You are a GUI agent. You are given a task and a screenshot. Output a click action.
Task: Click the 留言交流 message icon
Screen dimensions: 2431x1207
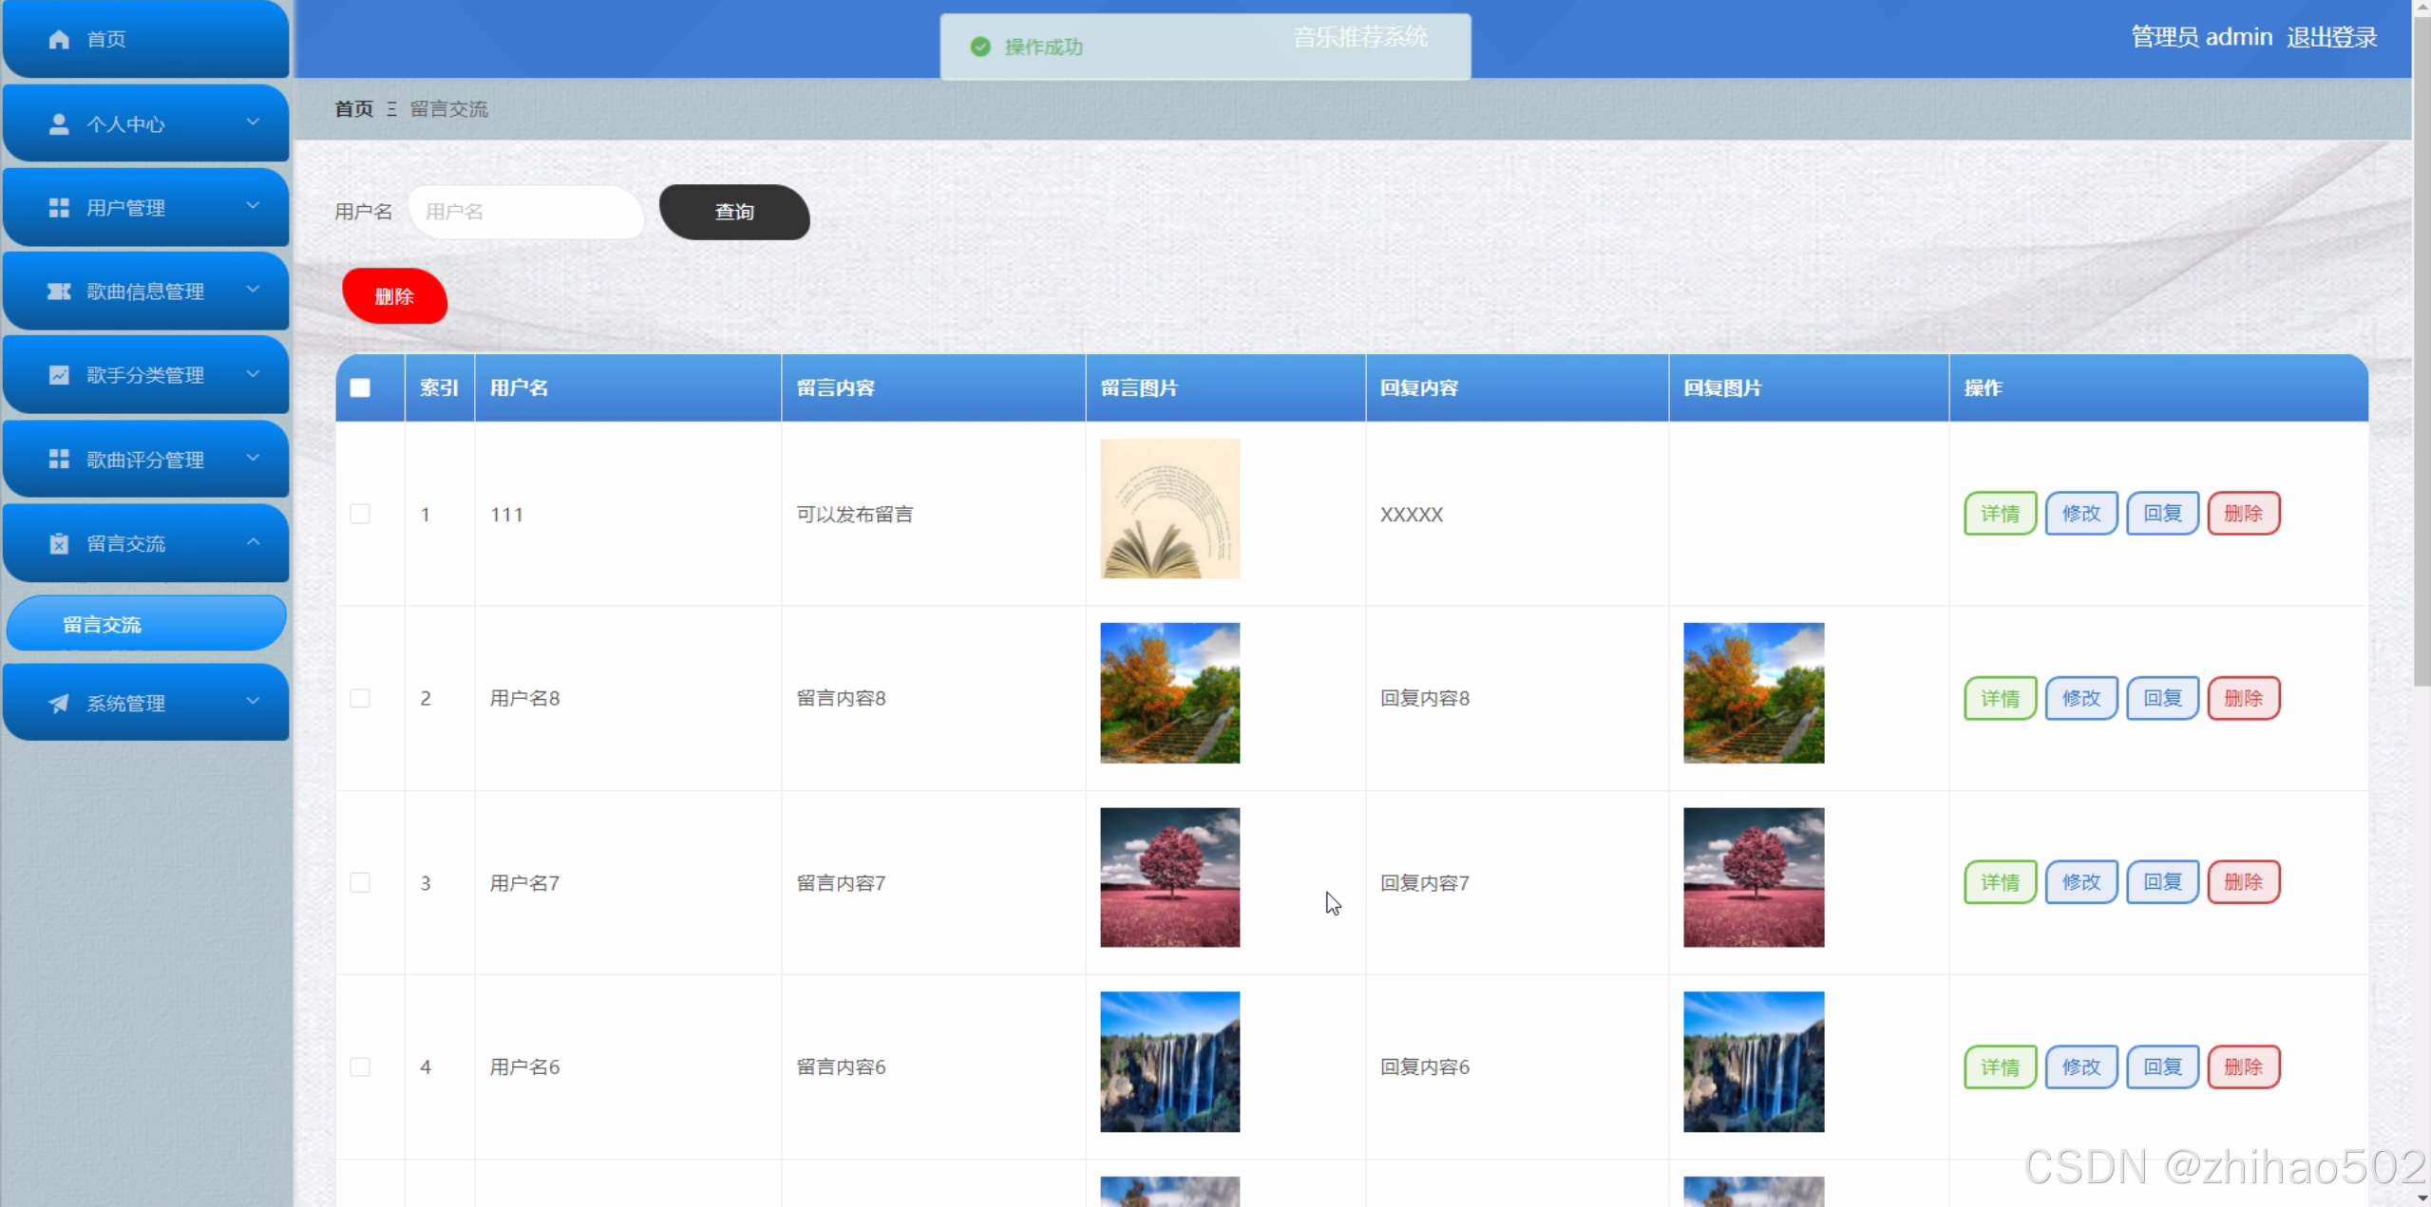(59, 542)
